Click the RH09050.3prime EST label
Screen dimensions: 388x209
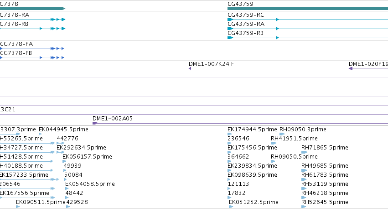[303, 129]
